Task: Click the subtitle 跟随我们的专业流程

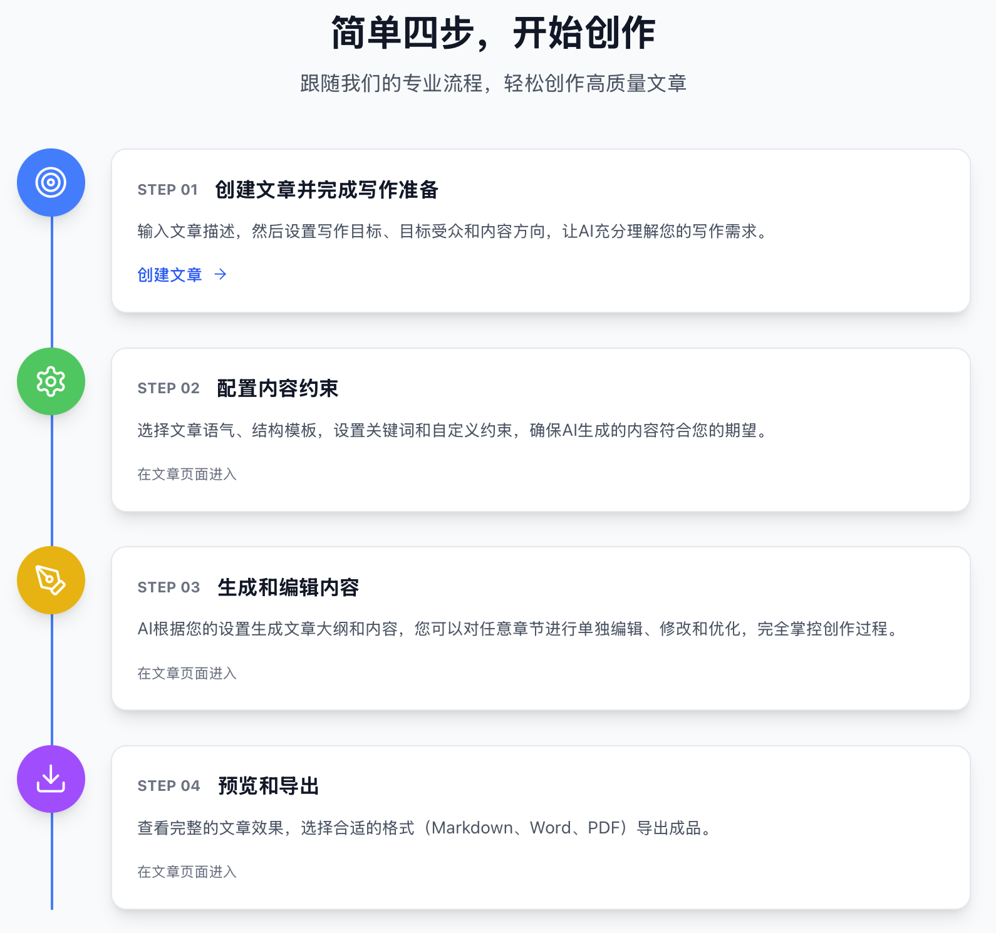Action: tap(493, 83)
